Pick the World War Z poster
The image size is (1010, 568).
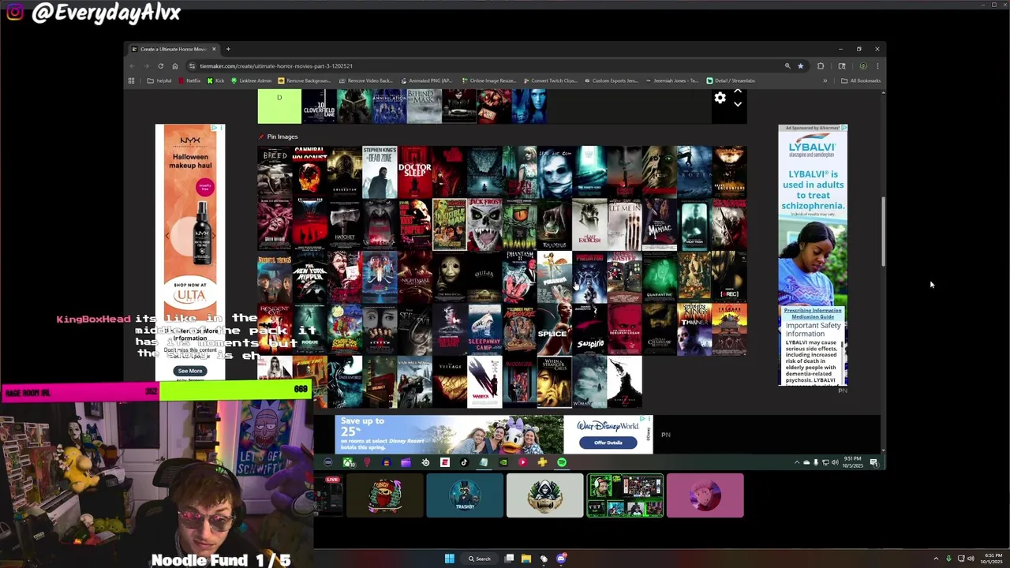click(x=624, y=383)
